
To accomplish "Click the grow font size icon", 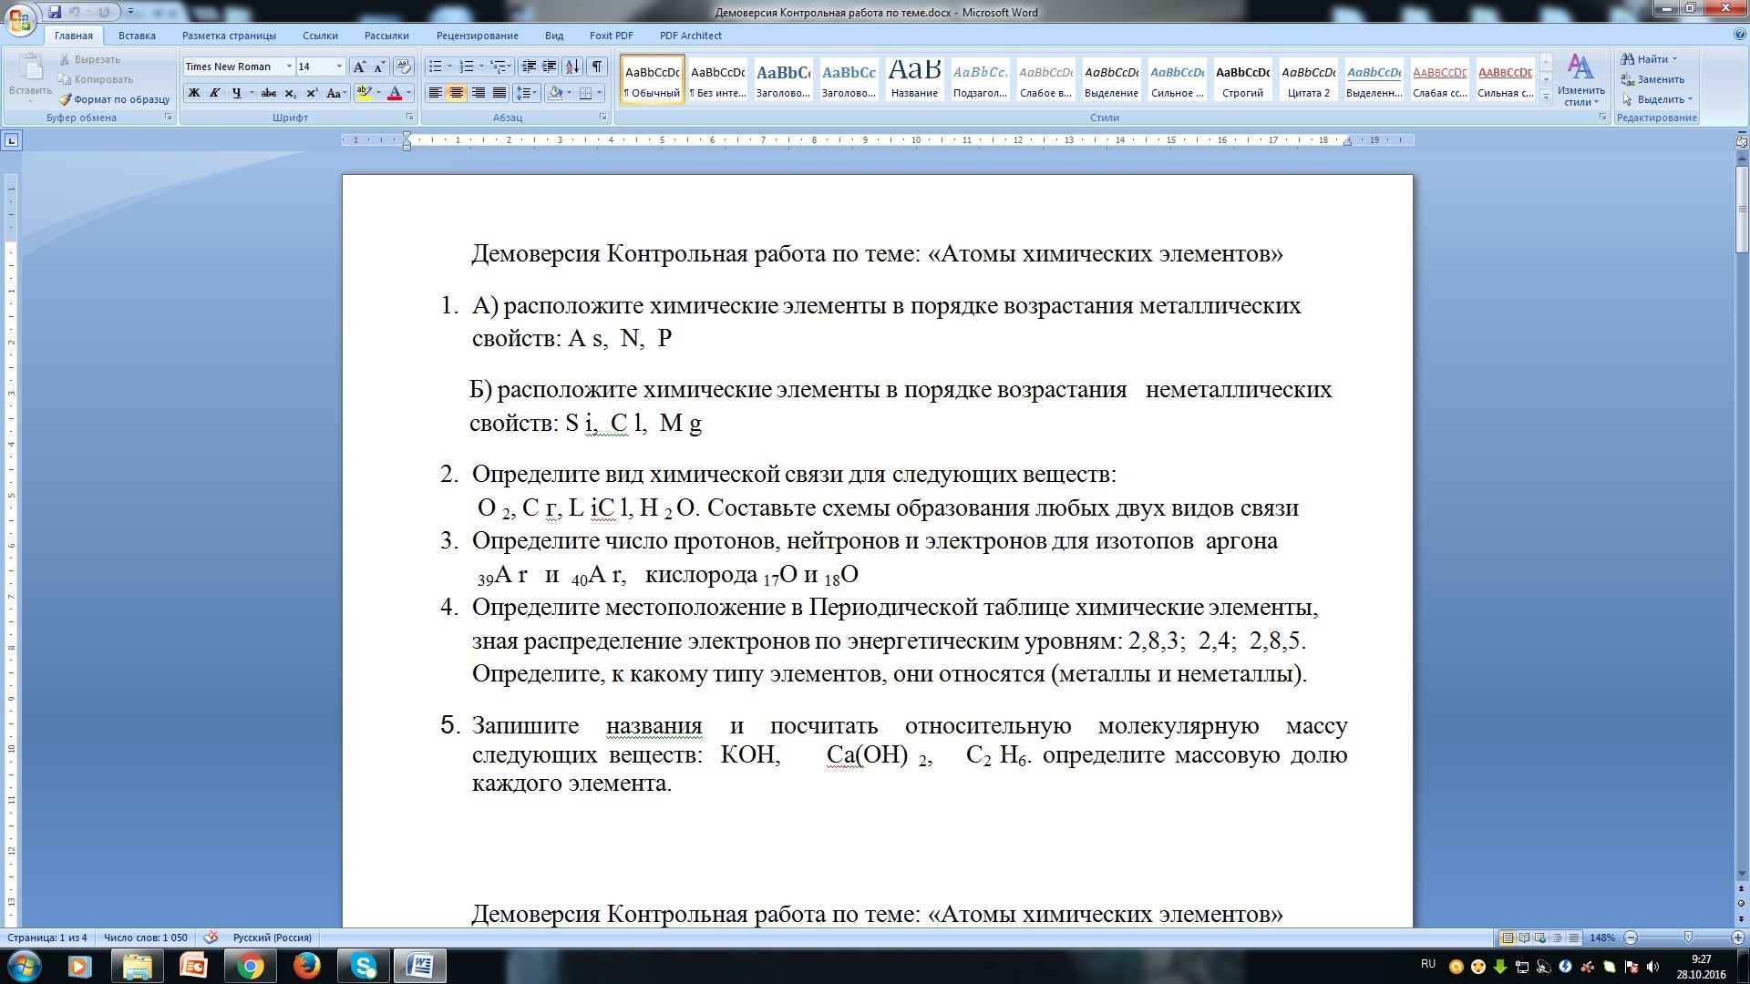I will pos(359,67).
